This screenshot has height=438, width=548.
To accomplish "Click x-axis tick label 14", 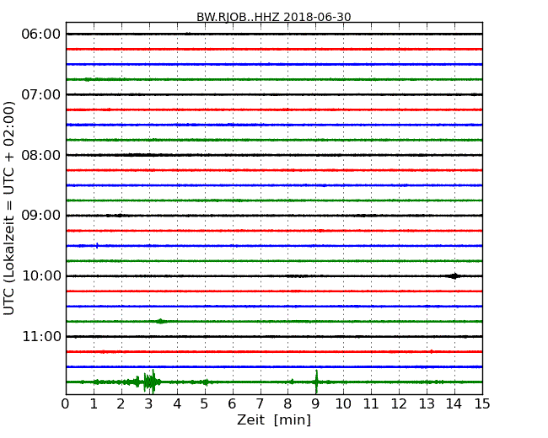I will coord(454,404).
